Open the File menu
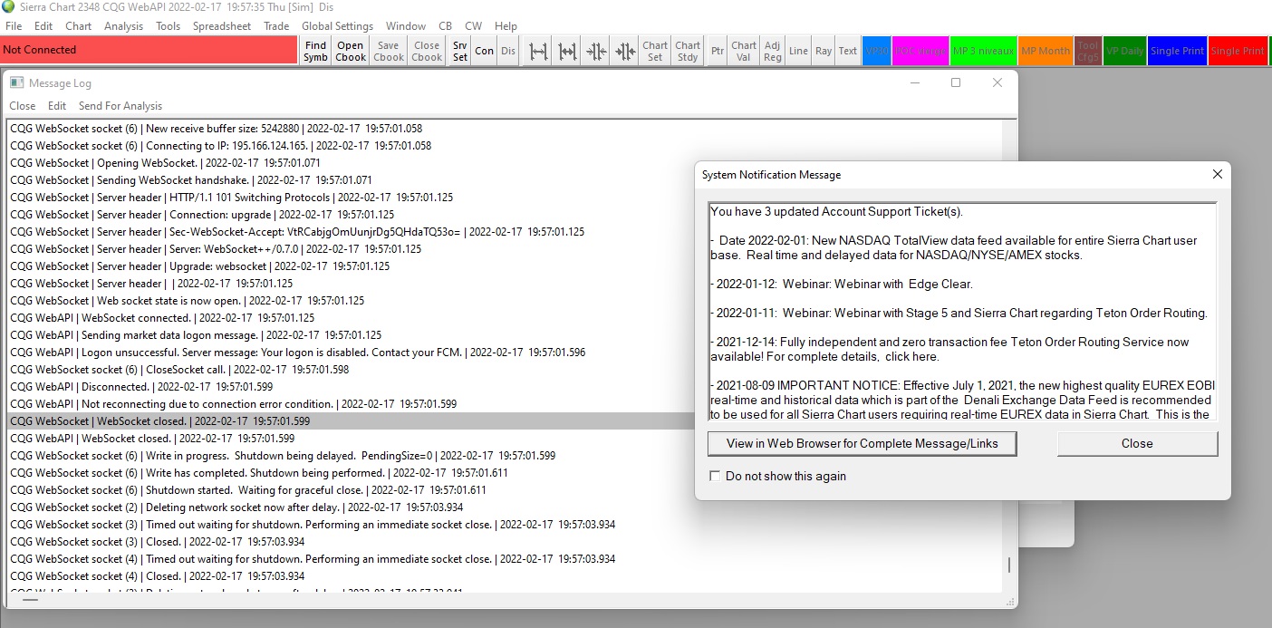1272x628 pixels. coord(14,26)
